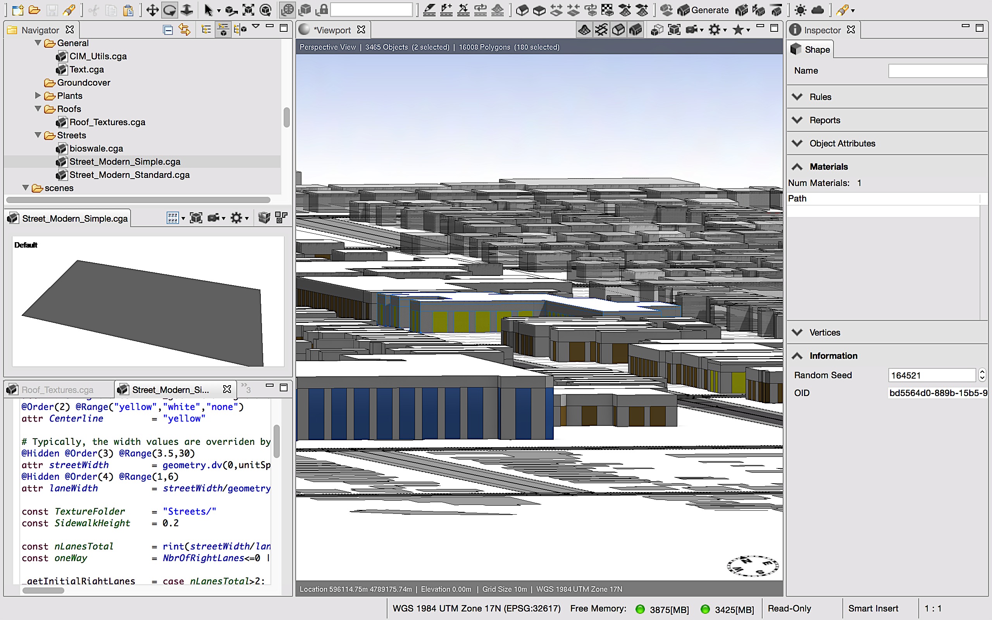
Task: Toggle models visibility in Viewport
Action: click(x=635, y=29)
